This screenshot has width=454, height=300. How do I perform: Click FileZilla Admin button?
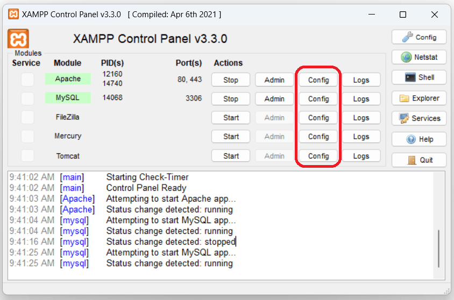pyautogui.click(x=274, y=118)
